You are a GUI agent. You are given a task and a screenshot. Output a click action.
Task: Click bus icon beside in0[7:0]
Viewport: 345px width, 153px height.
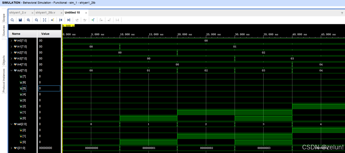[x=15, y=41]
